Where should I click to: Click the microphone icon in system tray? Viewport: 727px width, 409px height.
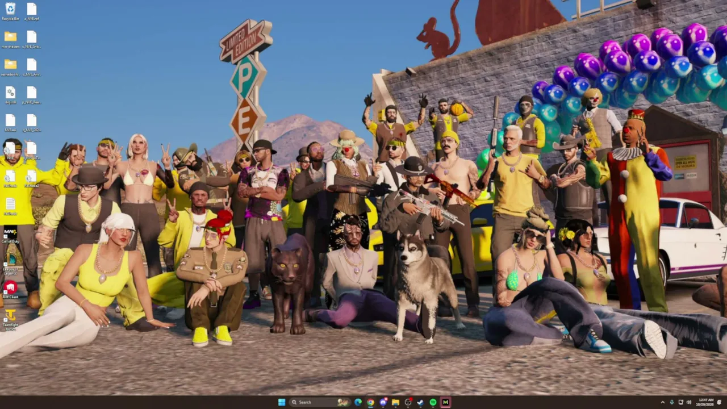672,402
